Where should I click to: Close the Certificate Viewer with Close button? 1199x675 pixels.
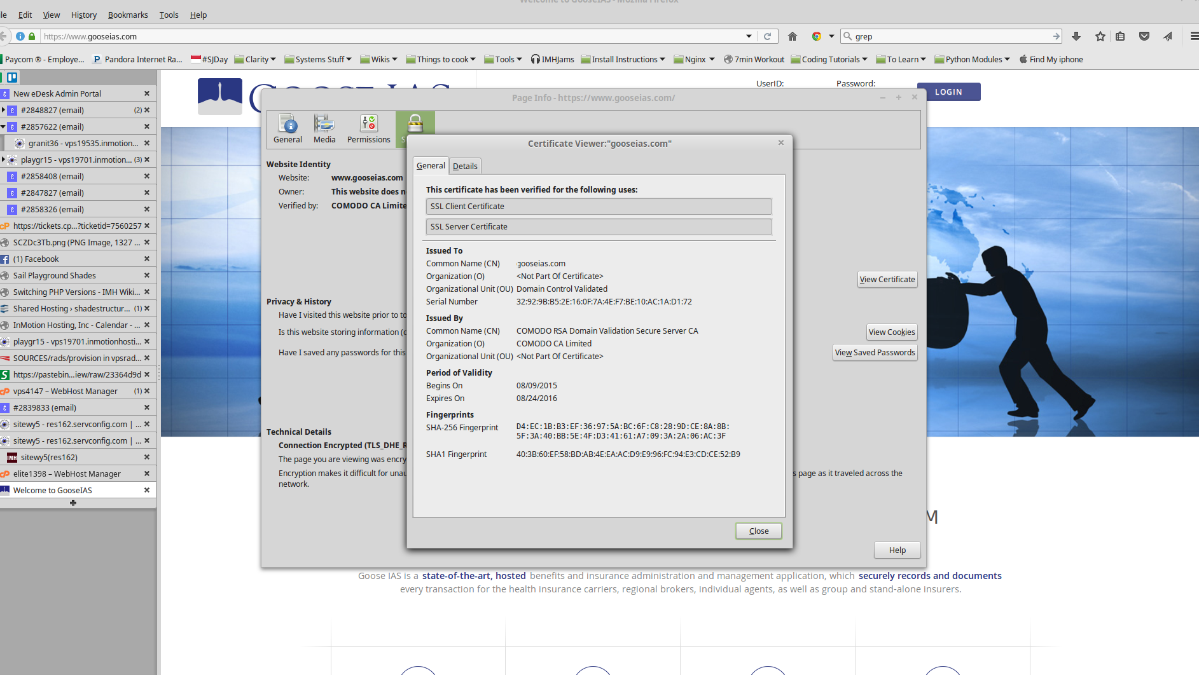[x=758, y=531]
